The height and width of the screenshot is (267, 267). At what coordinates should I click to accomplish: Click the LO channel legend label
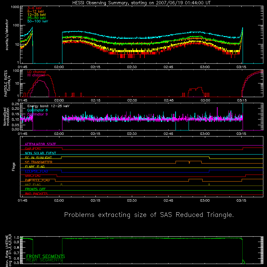click(x=37, y=72)
